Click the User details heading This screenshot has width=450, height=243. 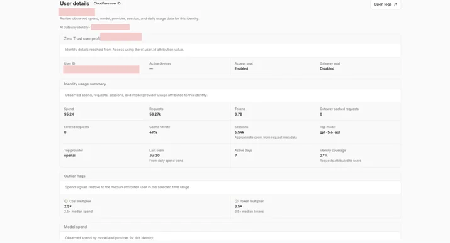point(74,3)
